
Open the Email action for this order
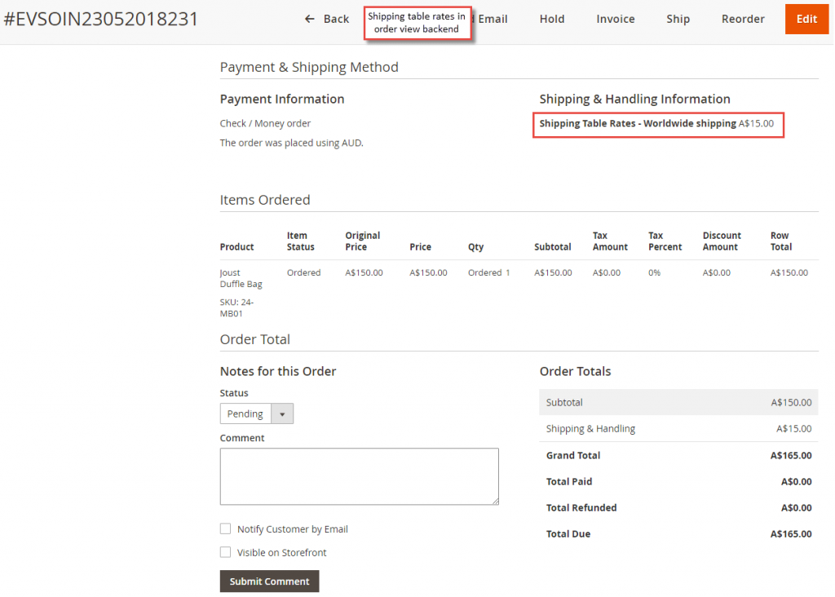pyautogui.click(x=494, y=18)
